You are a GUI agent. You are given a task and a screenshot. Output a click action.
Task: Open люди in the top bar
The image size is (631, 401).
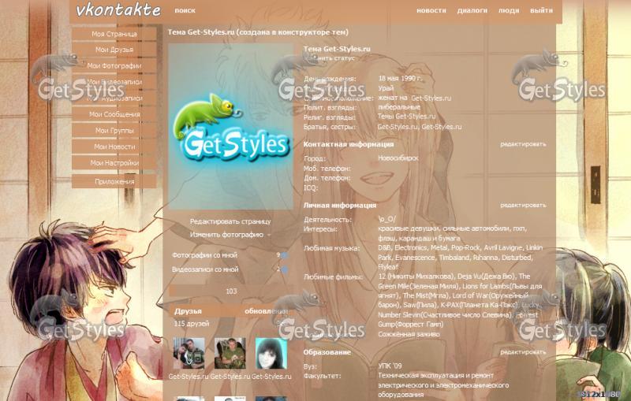click(509, 10)
